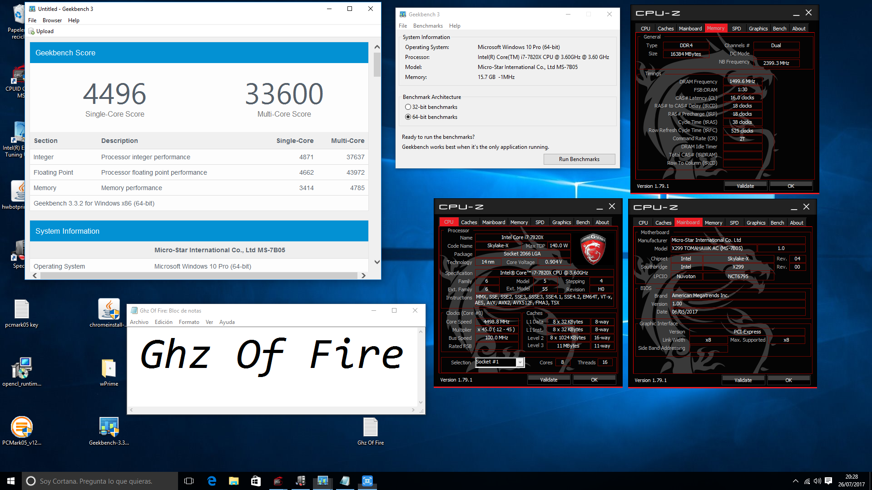Click Validate in the Memory CPU-Z window
This screenshot has height=490, width=872.
tap(745, 186)
